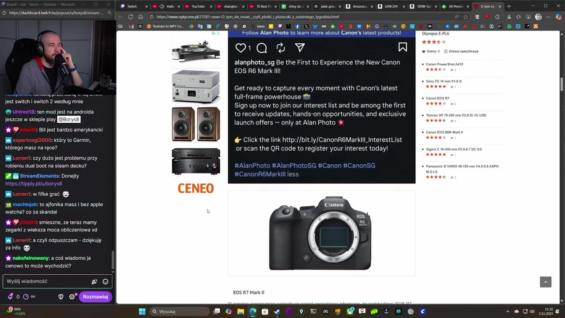This screenshot has width=565, height=318.
Task: Click the channel points icon in chat
Action: tap(26, 297)
